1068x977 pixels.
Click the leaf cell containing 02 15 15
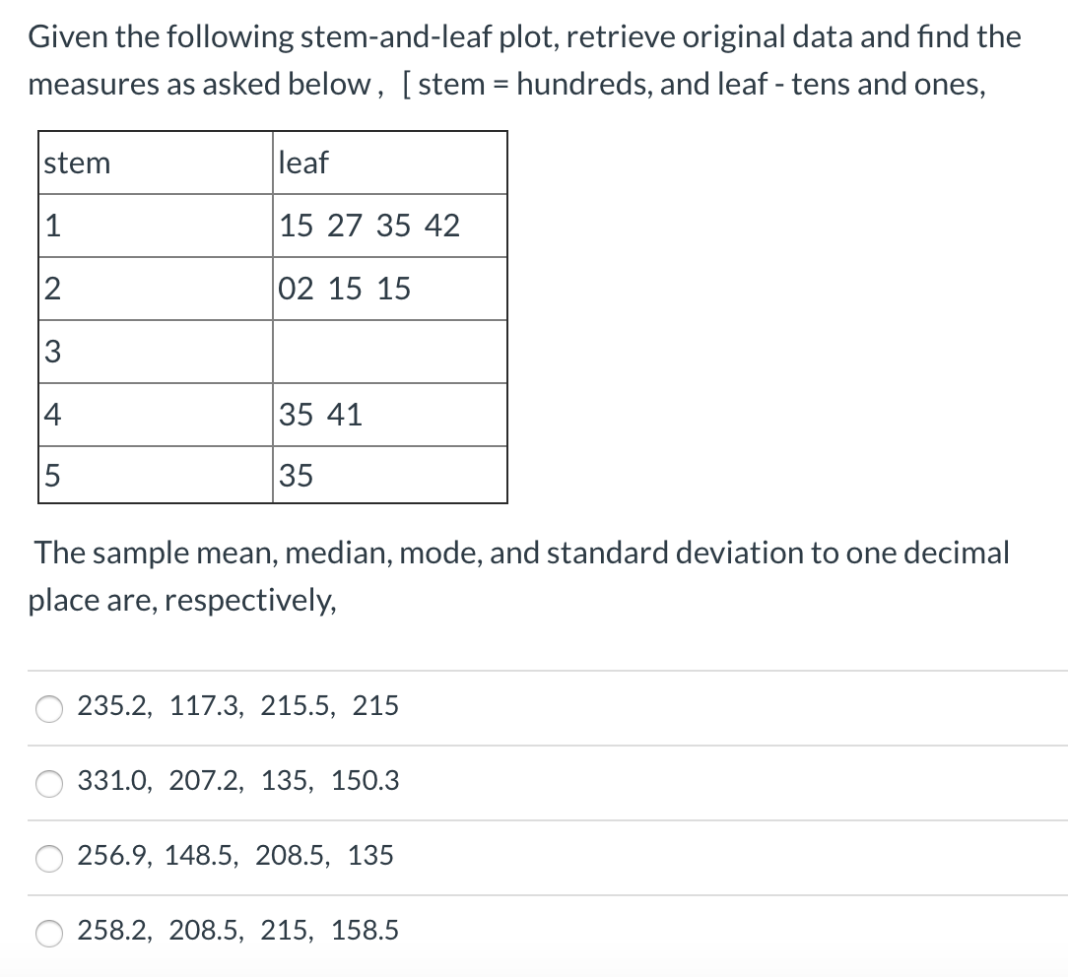343,288
